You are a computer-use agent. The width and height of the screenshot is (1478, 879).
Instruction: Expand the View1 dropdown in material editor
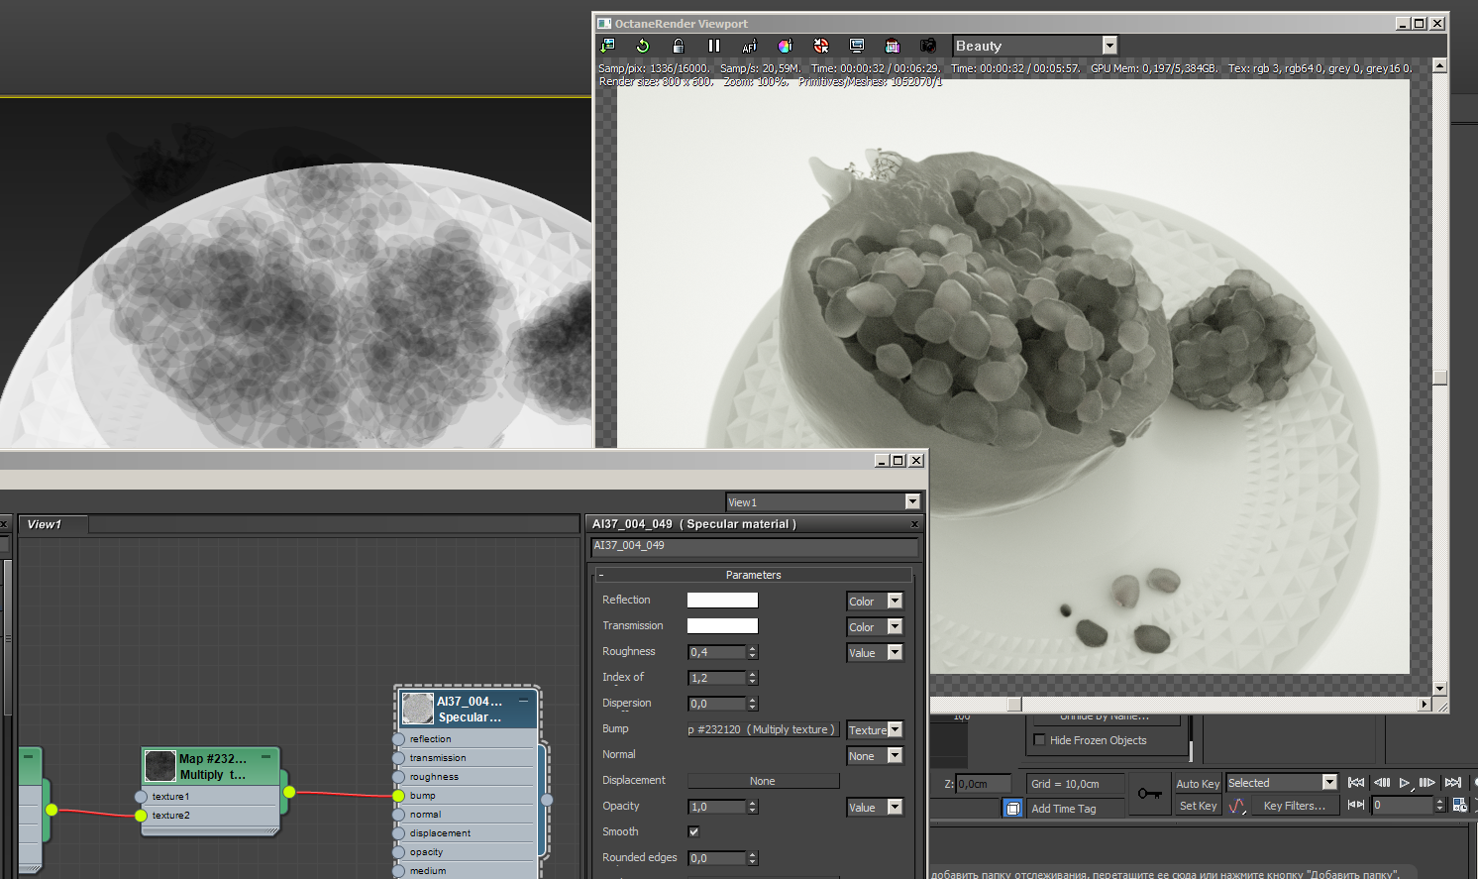pyautogui.click(x=912, y=502)
